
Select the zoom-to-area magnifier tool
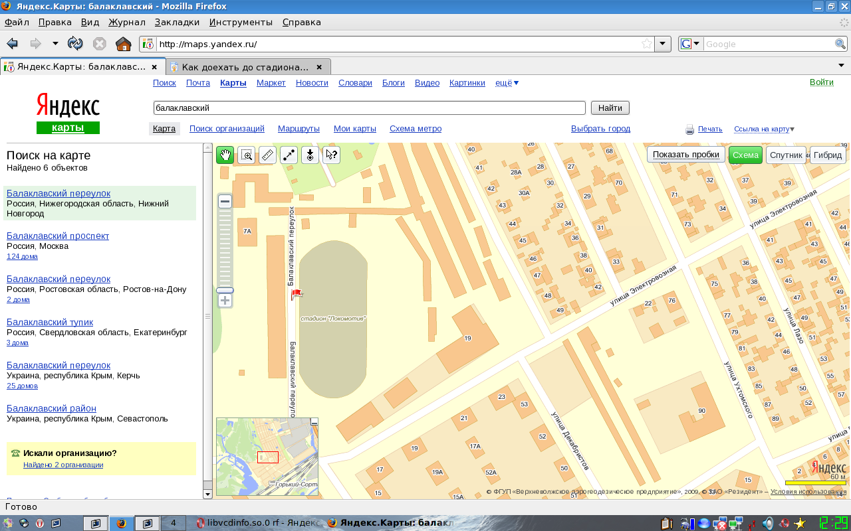(x=247, y=155)
